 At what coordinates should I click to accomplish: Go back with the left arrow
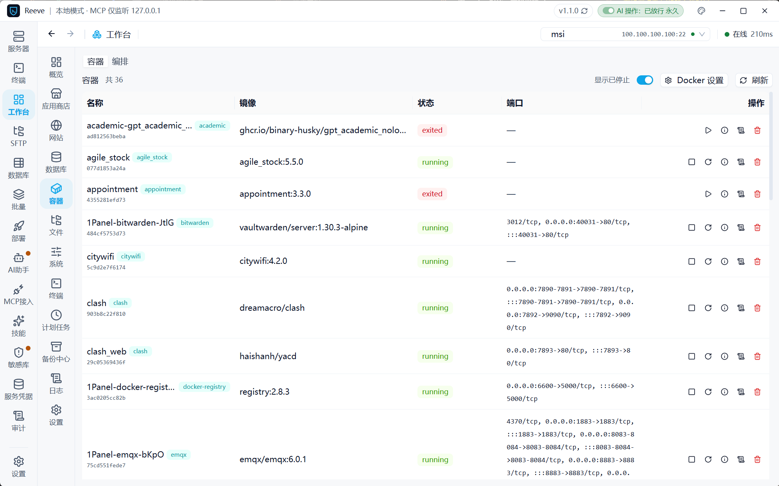click(52, 34)
